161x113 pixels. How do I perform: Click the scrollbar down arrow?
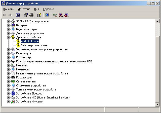coord(157,104)
